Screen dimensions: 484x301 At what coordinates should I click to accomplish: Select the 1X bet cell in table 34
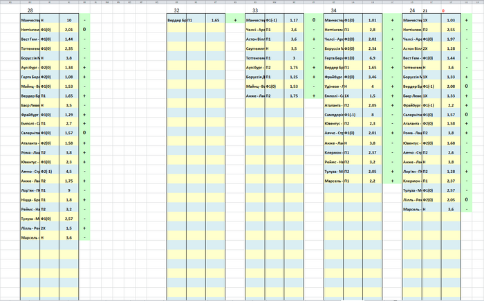pos(353,95)
